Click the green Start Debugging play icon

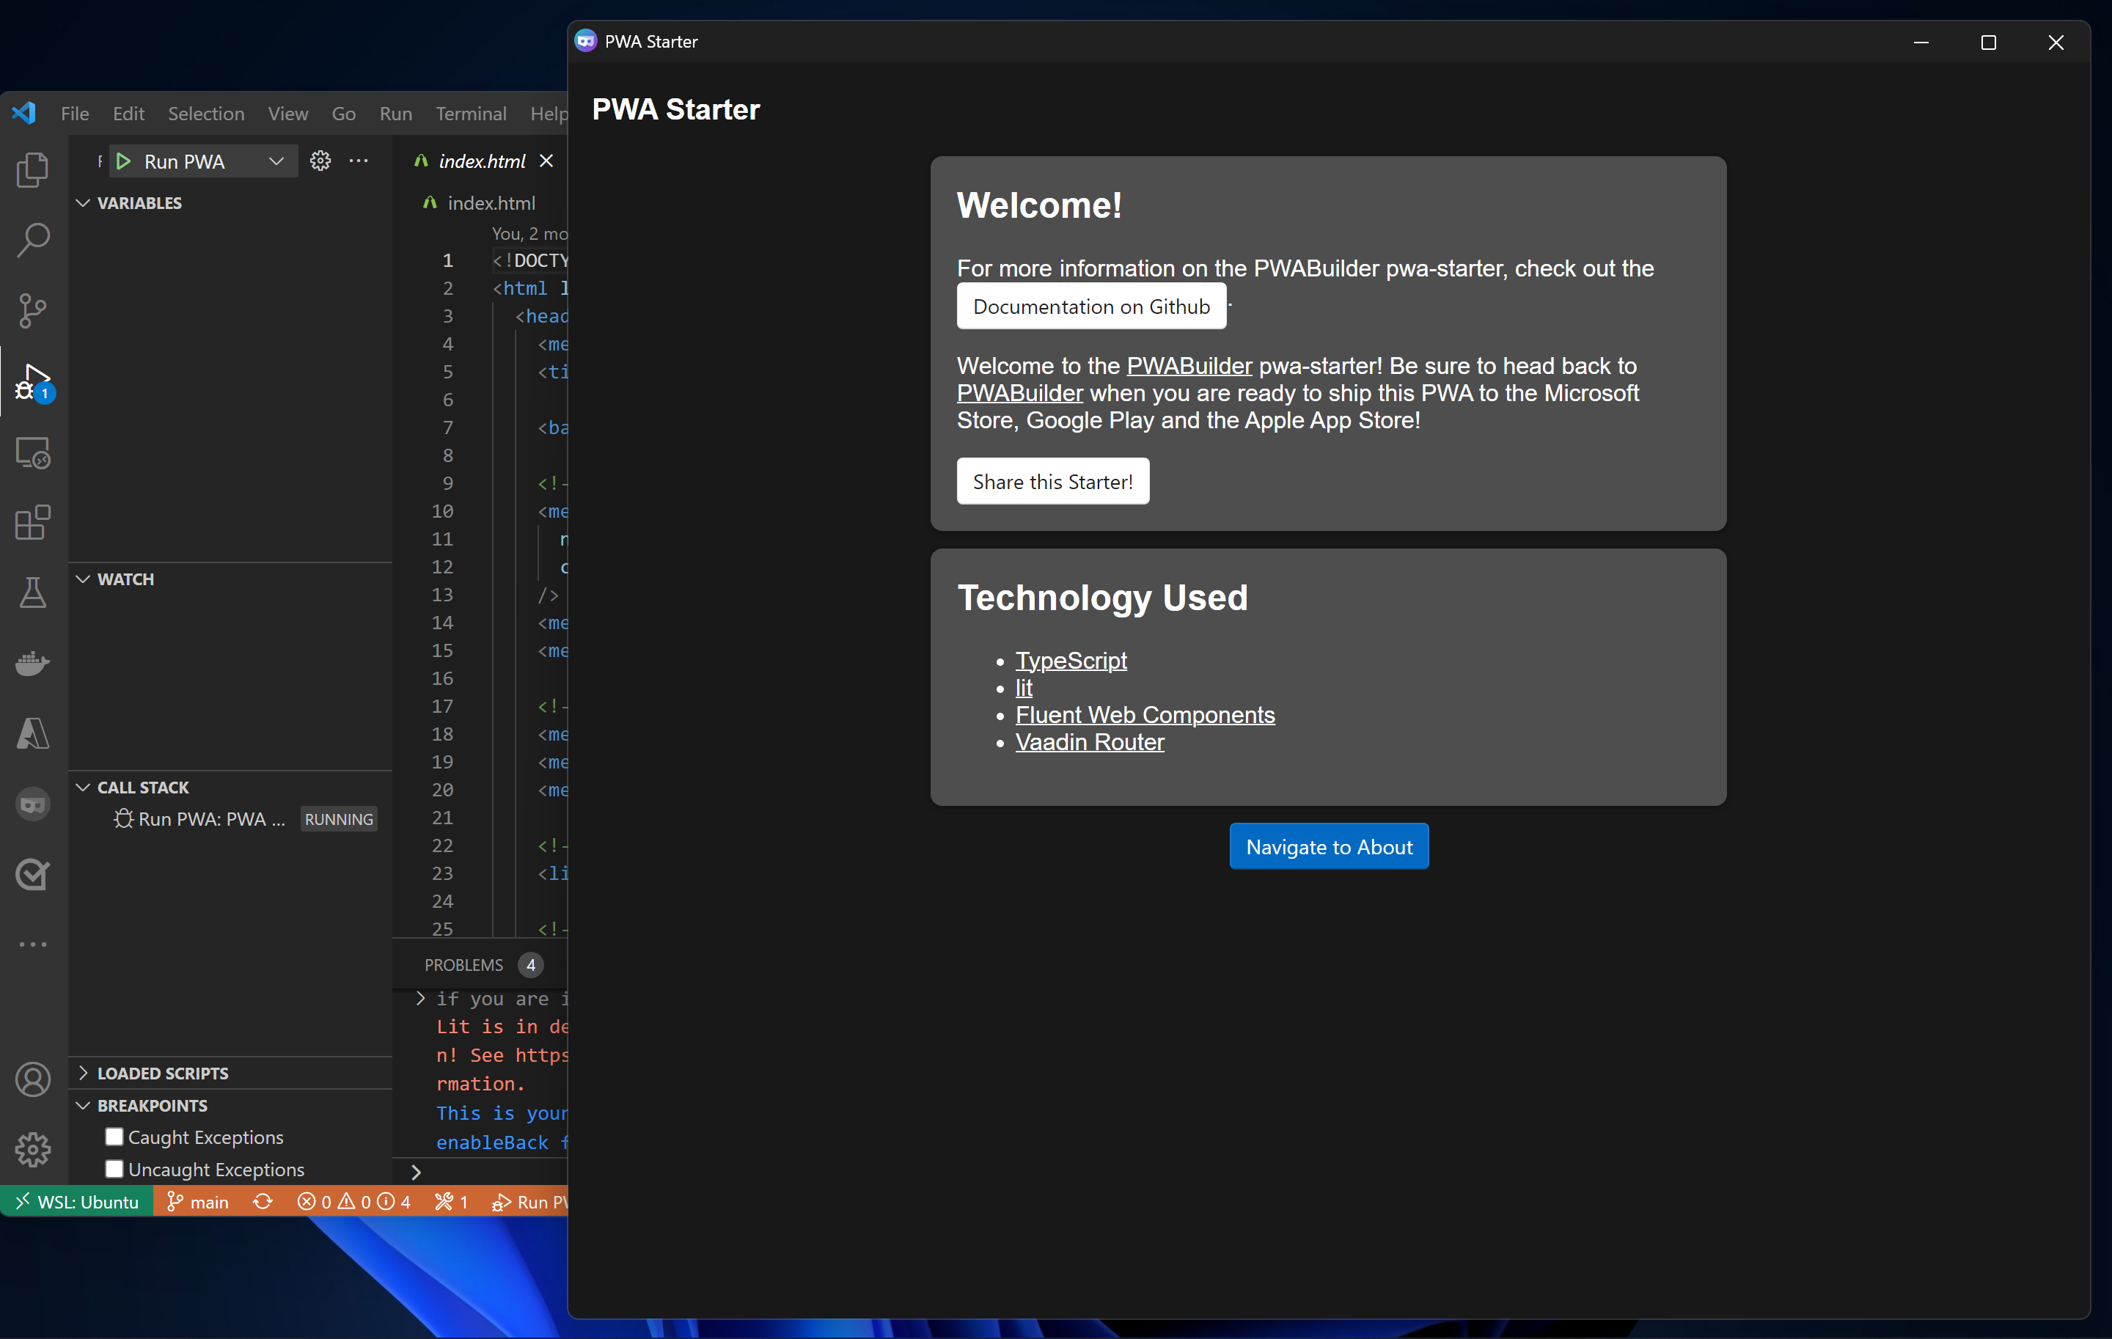124,161
